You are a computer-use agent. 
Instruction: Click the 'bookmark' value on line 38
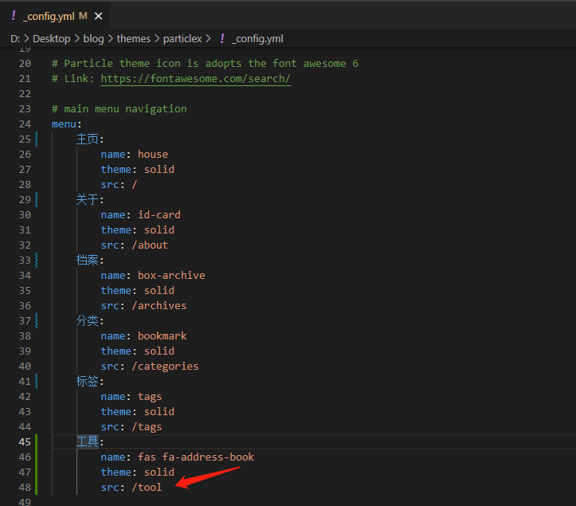pyautogui.click(x=162, y=336)
